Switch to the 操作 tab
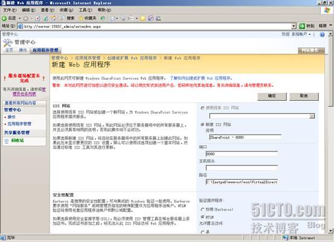The height and width of the screenshot is (242, 334). click(23, 50)
